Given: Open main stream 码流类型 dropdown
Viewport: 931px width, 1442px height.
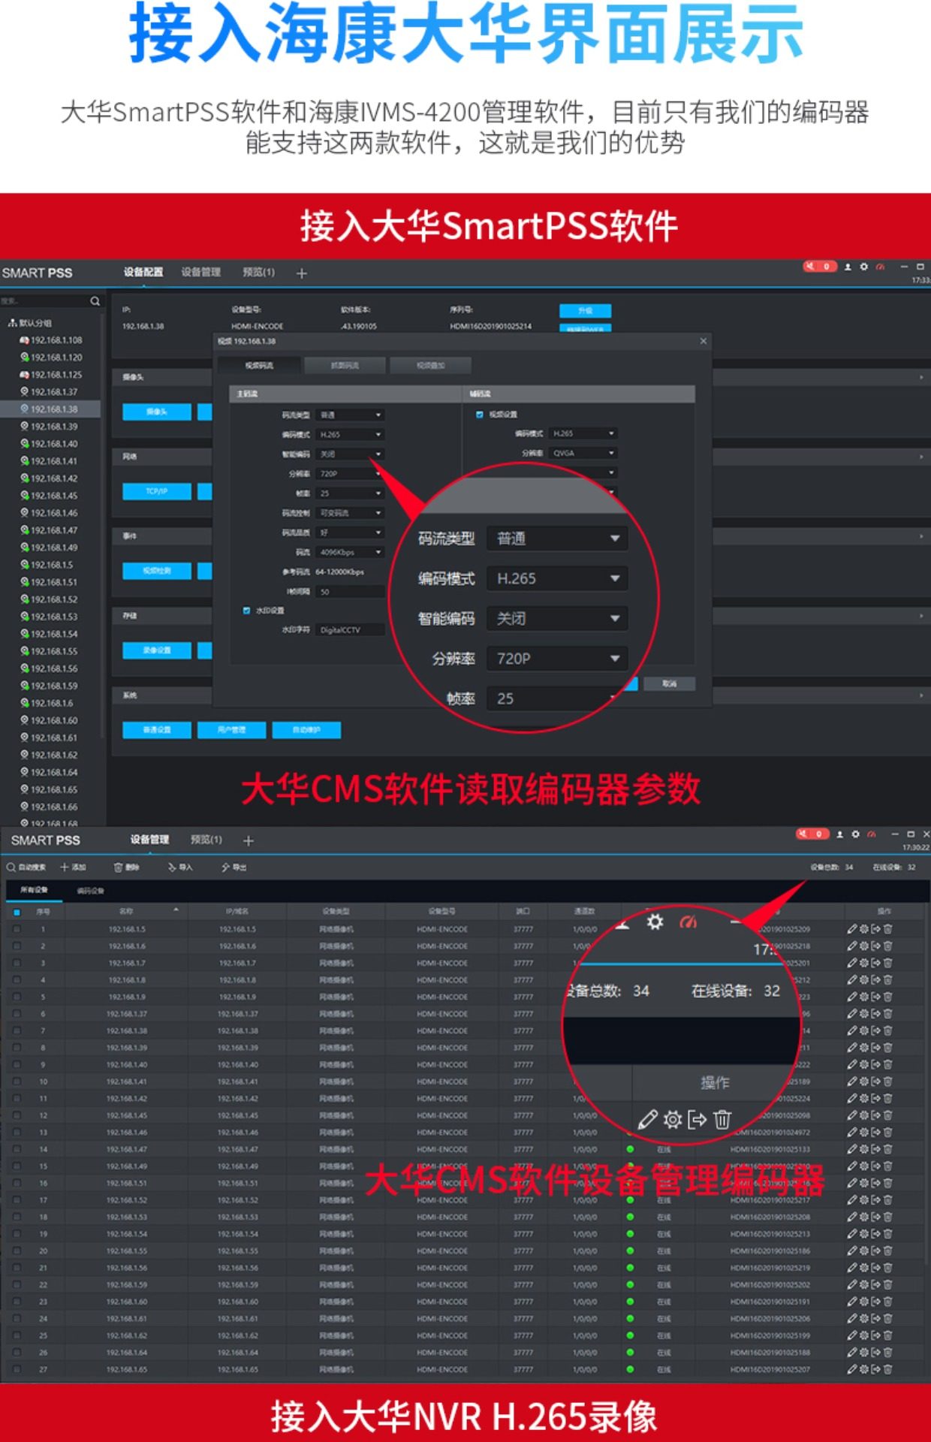Looking at the screenshot, I should tap(351, 415).
